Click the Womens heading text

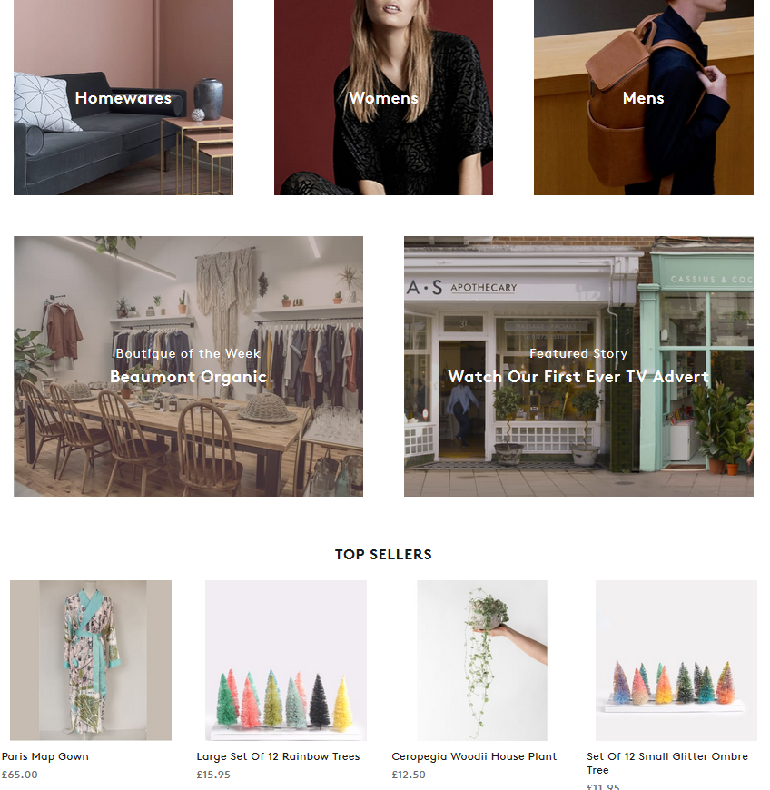point(383,98)
